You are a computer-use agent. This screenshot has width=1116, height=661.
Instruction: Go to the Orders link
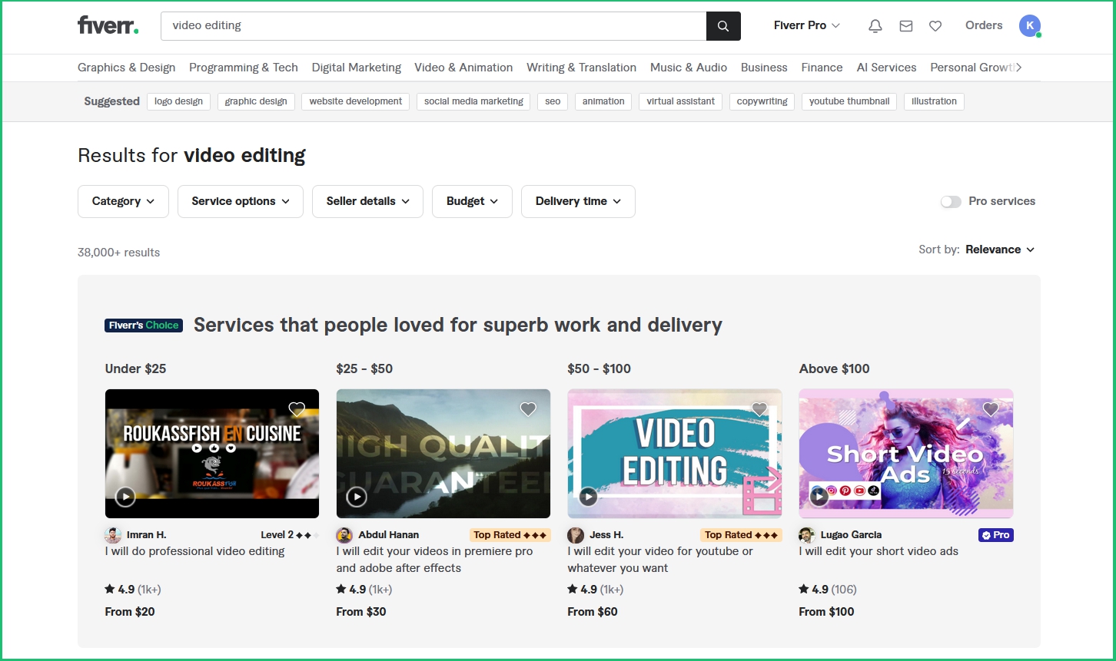[983, 25]
